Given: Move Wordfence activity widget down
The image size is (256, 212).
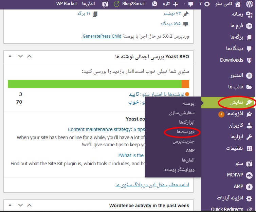Looking at the screenshot, I should (x=20, y=205).
